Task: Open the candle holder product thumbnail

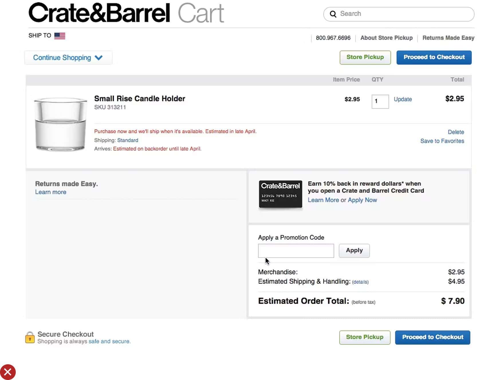Action: click(x=60, y=124)
